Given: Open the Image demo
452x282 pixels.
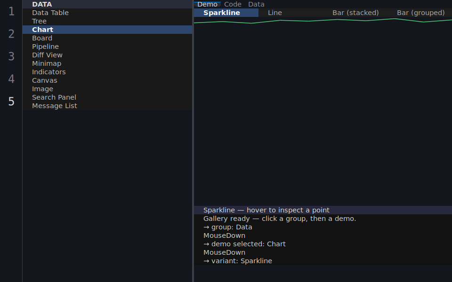Looking at the screenshot, I should (x=107, y=89).
